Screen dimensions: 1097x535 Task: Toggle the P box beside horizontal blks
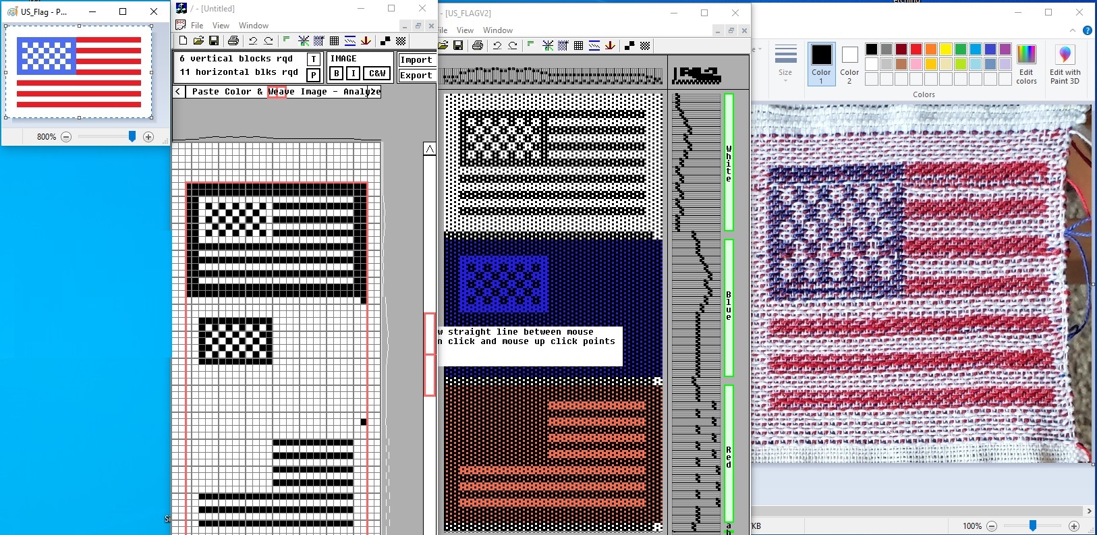314,75
